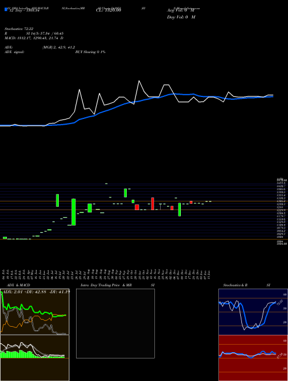Viewport: 288px width, 381px height.
Task: Open the red RSI chart panel
Action: [253, 358]
